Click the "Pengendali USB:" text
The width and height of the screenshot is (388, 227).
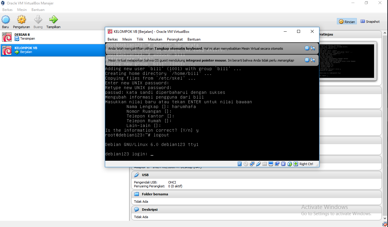tap(146, 182)
